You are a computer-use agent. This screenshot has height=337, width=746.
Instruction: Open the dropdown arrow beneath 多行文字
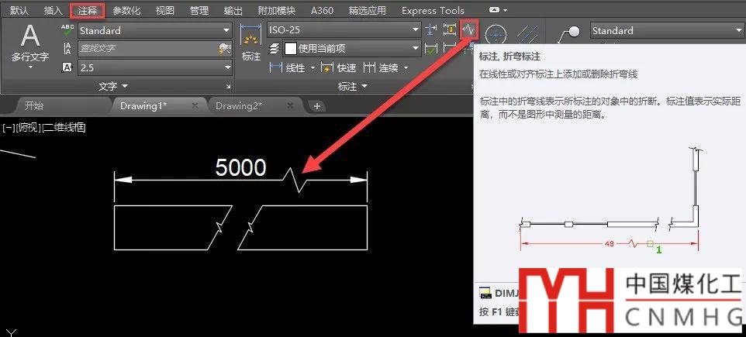(x=30, y=68)
